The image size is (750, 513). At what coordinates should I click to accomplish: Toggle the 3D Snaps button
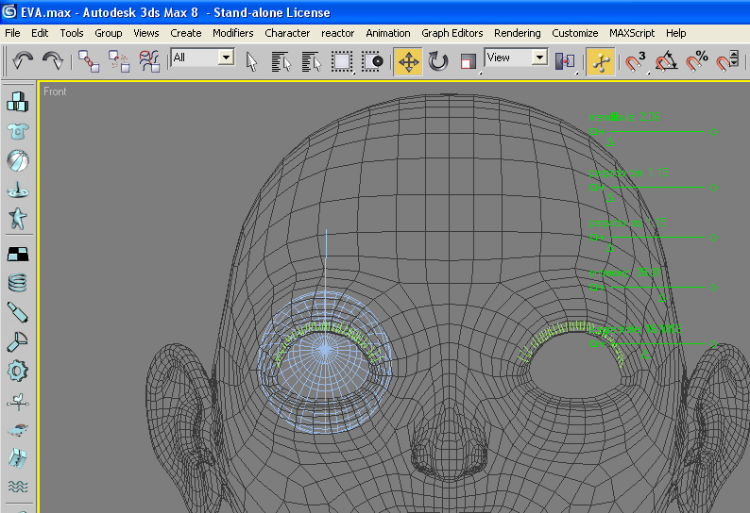pyautogui.click(x=636, y=61)
